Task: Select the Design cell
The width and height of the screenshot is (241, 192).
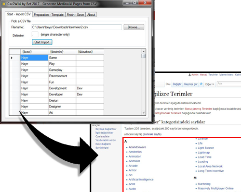Action: click(x=62, y=100)
